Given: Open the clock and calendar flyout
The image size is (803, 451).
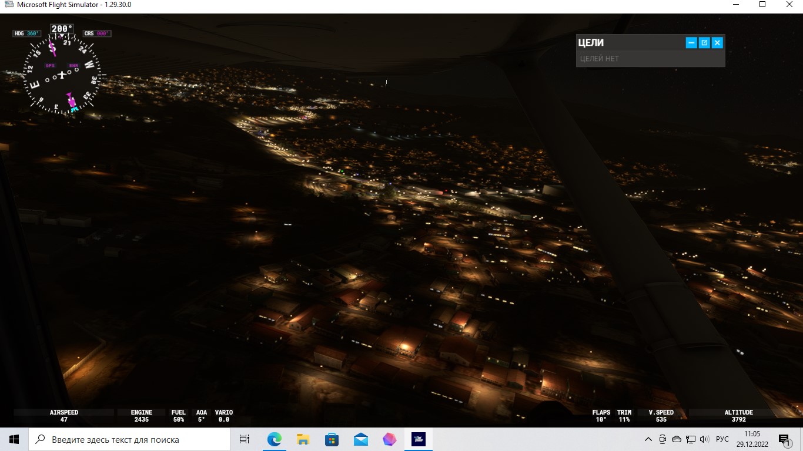Looking at the screenshot, I should point(752,439).
